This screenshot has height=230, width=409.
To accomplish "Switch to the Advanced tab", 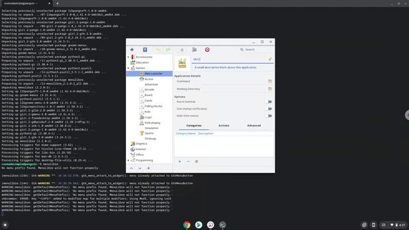I will coord(254,126).
